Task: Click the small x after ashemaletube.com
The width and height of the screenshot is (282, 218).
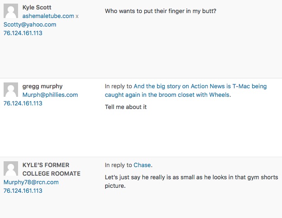Action: click(77, 16)
